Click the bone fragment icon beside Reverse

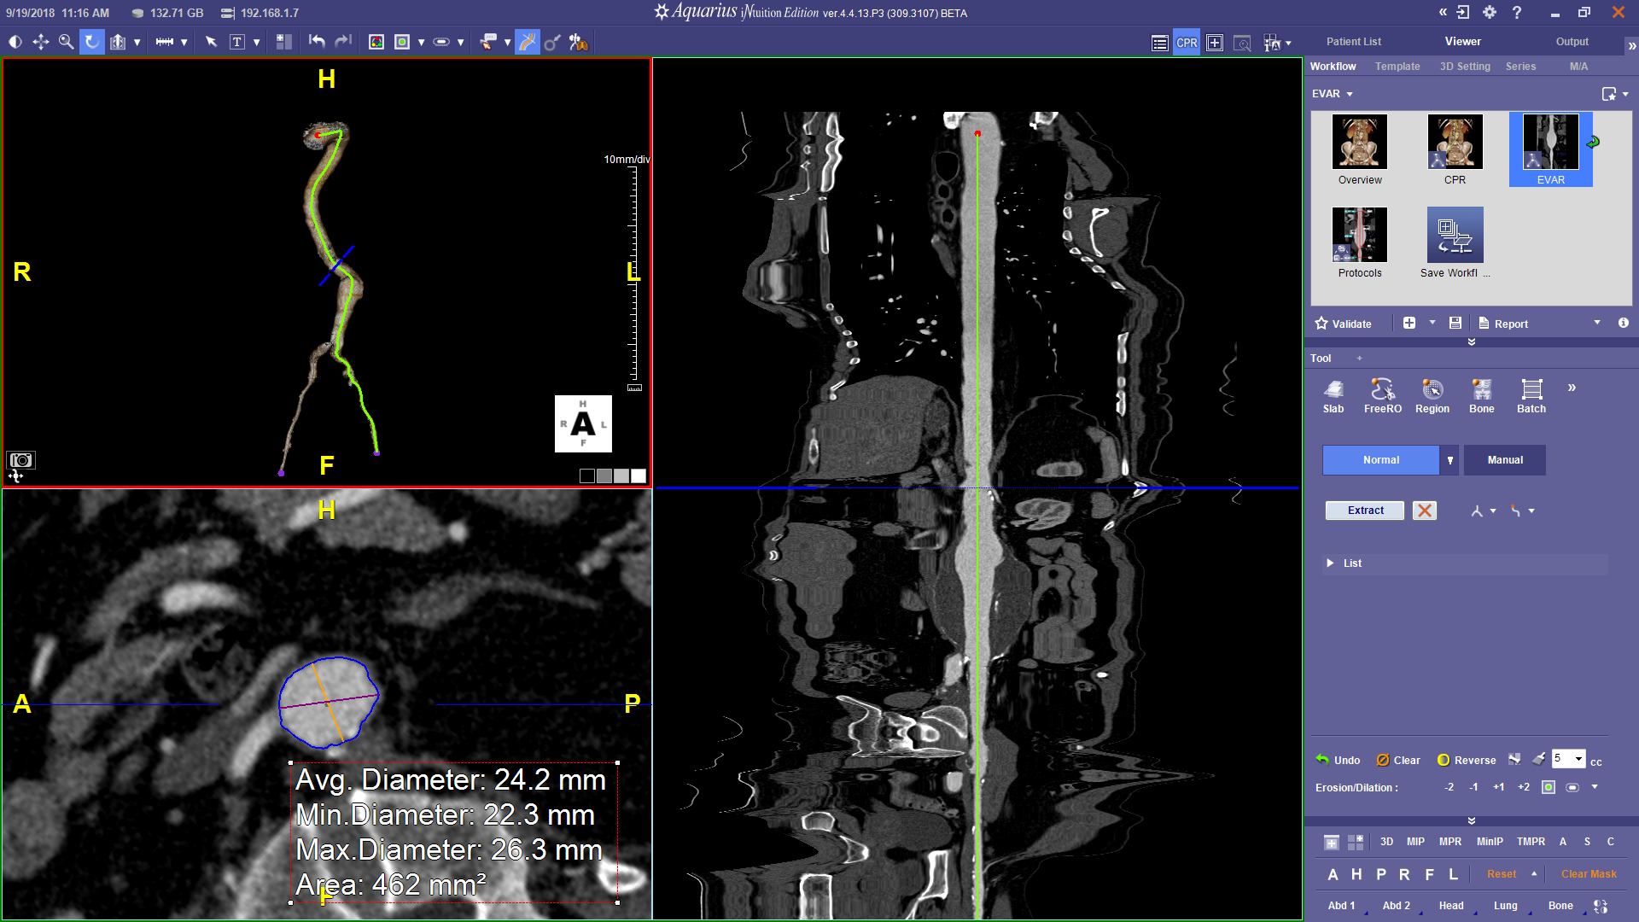(x=1514, y=759)
